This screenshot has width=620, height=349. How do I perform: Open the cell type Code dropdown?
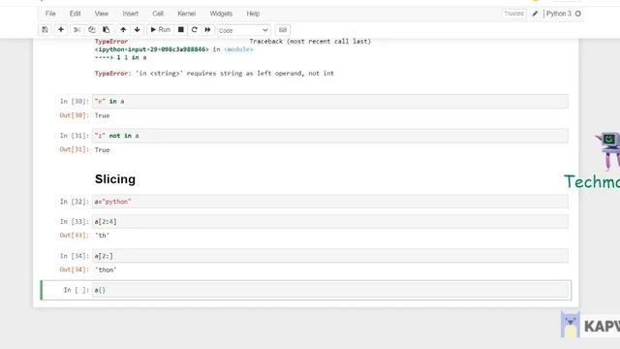[x=243, y=30]
